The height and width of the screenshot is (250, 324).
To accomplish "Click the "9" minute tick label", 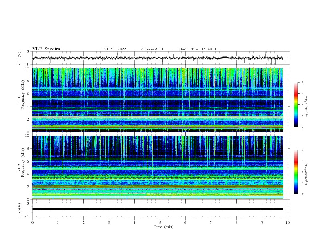I will click(x=262, y=223).
